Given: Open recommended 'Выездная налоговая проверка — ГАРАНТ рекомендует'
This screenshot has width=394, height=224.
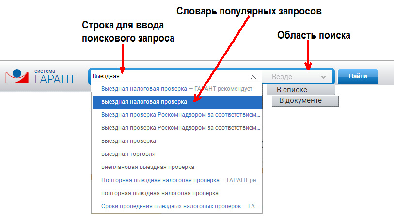Looking at the screenshot, I should (176, 89).
